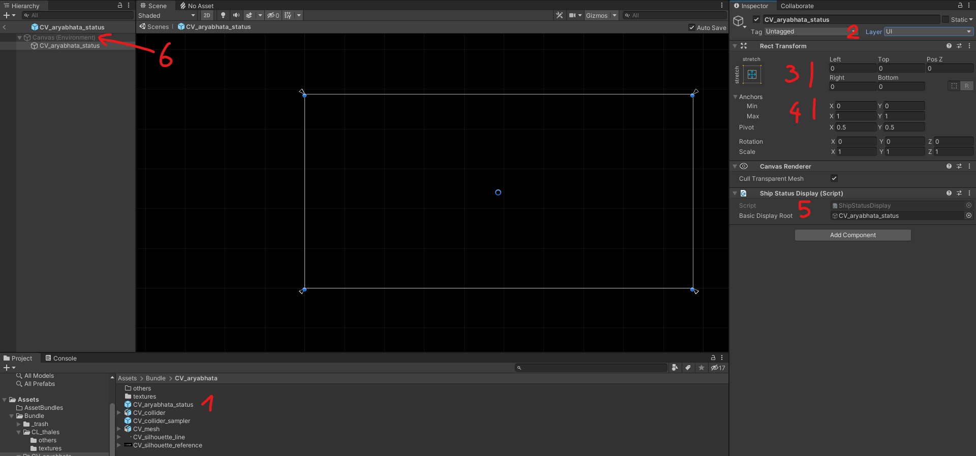Click the favorites star in Project panel
The height and width of the screenshot is (456, 976).
point(701,368)
